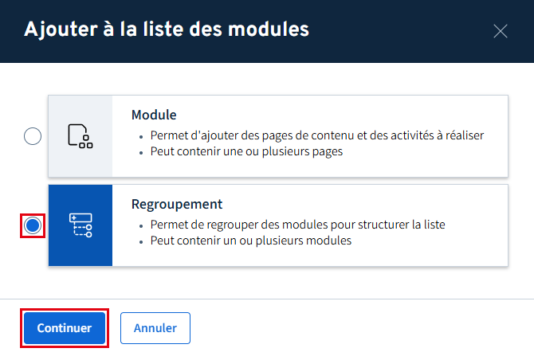Close the module list dialog
This screenshot has width=534, height=360.
pyautogui.click(x=501, y=31)
